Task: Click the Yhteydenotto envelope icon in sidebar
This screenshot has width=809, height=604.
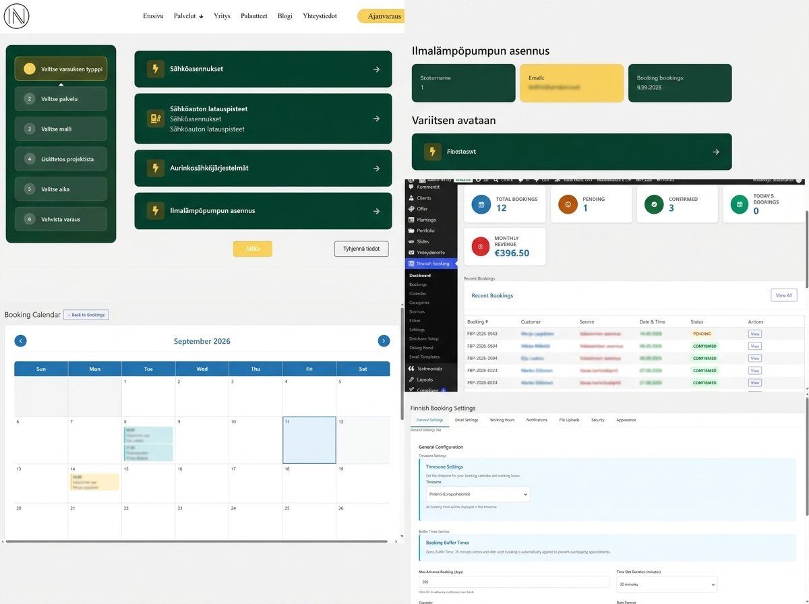Action: click(411, 252)
